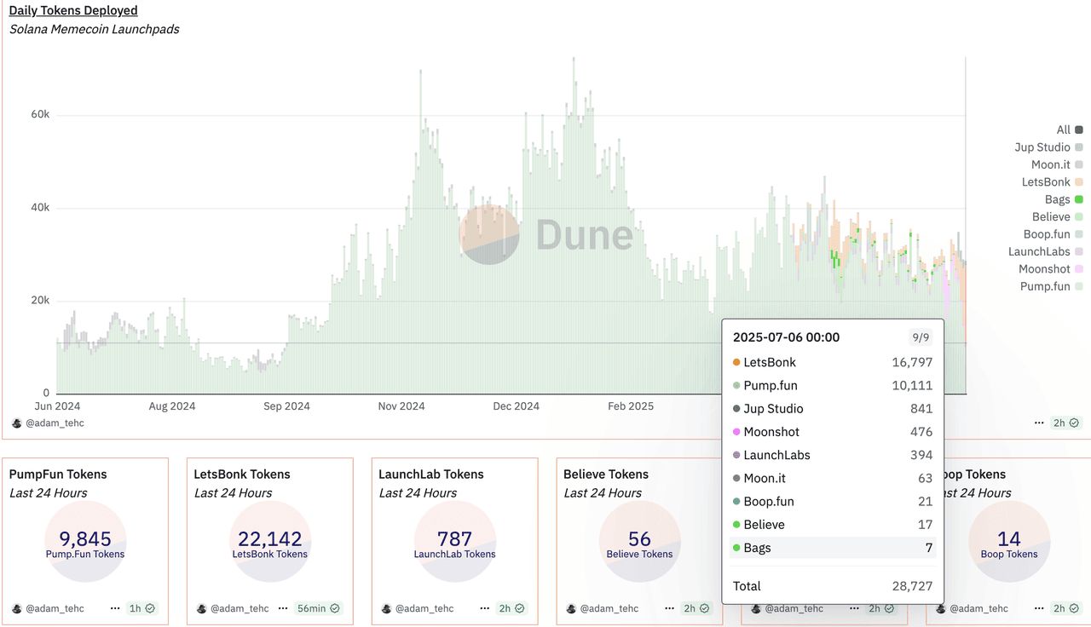Click the 1h refresh check icon on PumpFun card
Image resolution: width=1091 pixels, height=627 pixels.
point(150,608)
